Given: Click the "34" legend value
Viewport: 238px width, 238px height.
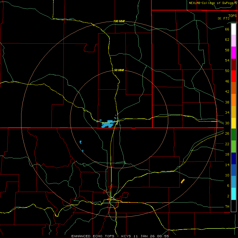Looking at the screenshot, I should pyautogui.click(x=227, y=113).
